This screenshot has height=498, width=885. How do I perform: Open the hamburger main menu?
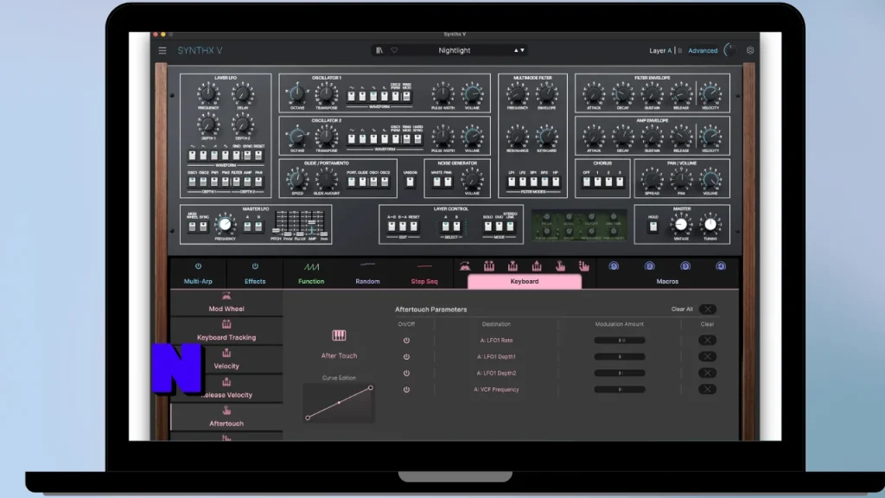click(x=162, y=50)
